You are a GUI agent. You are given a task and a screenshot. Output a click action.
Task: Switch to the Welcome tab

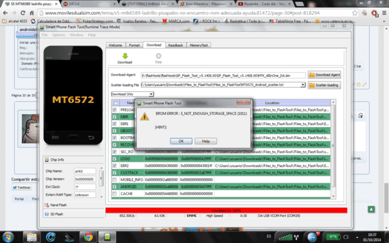[115, 45]
